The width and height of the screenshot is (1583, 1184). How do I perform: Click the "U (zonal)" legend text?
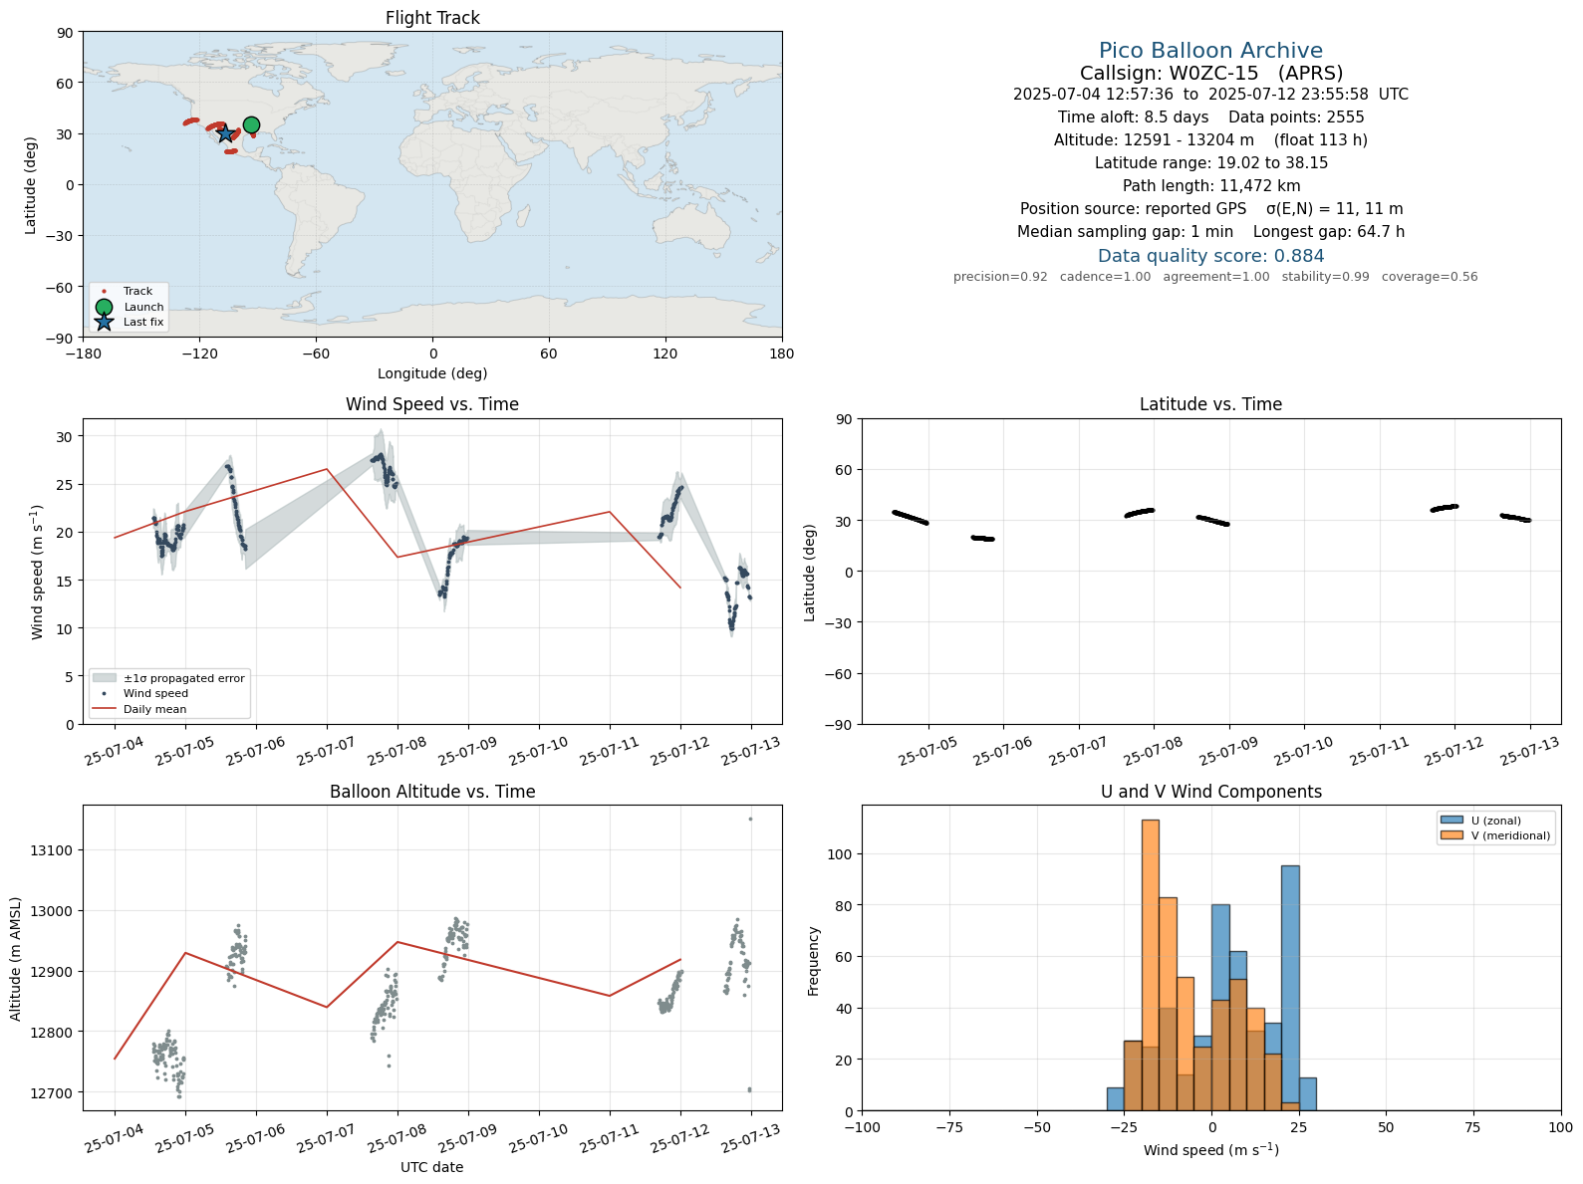coord(1496,822)
